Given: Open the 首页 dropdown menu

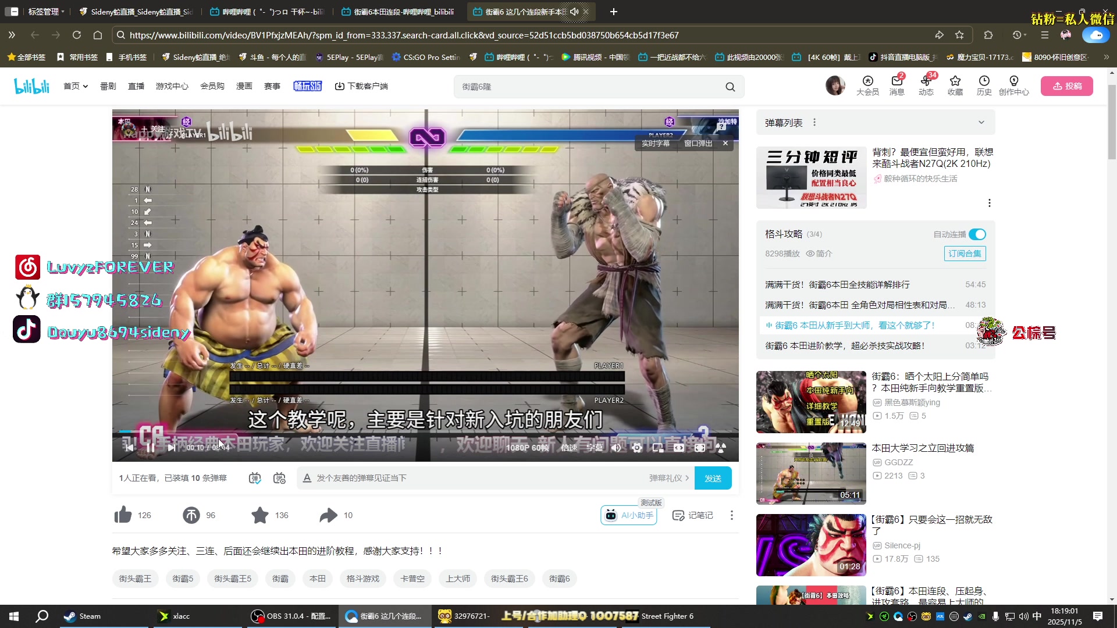Looking at the screenshot, I should pyautogui.click(x=76, y=86).
